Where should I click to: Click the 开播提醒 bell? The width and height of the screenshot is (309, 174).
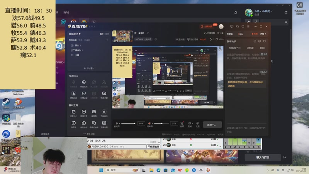point(209,33)
